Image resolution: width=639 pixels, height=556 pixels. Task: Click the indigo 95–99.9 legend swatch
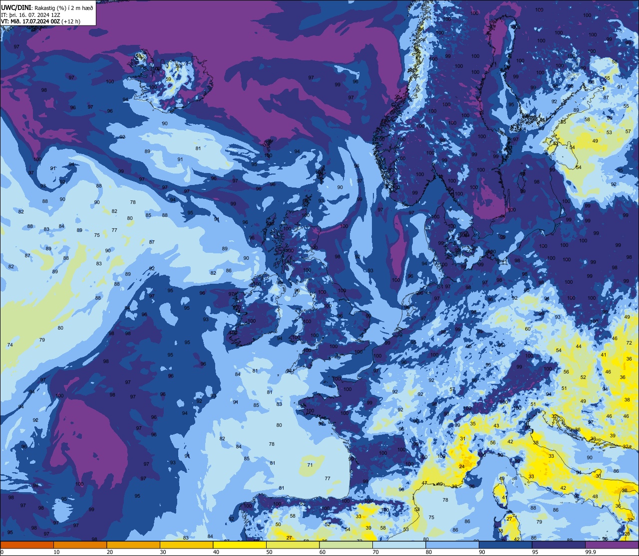point(559,545)
